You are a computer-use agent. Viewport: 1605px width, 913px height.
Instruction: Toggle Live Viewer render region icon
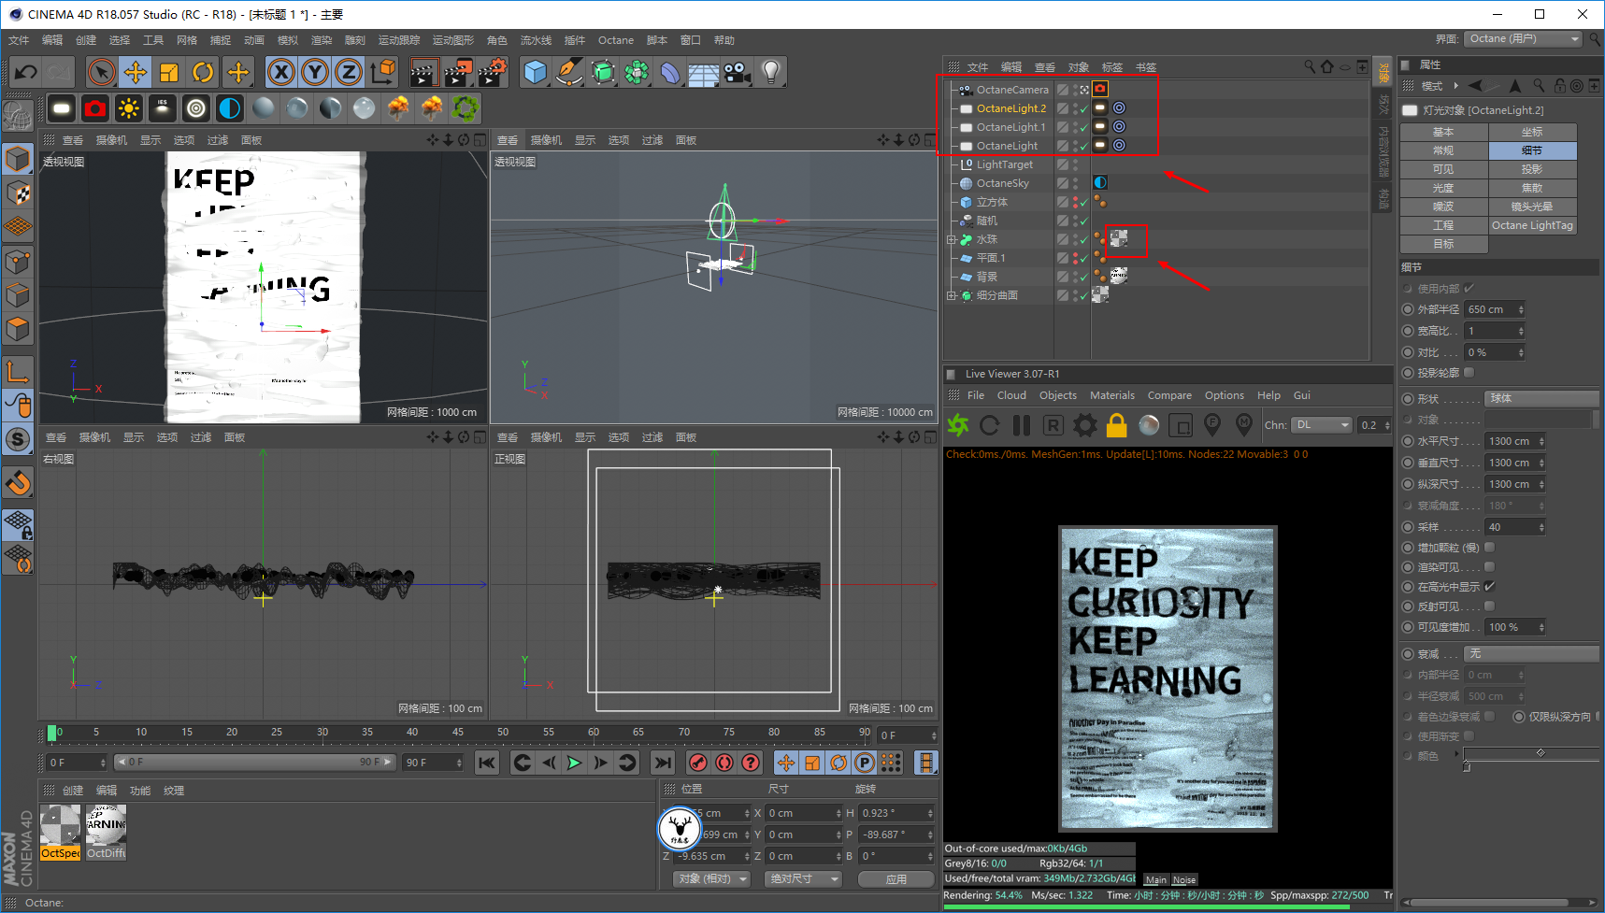[x=1181, y=425]
